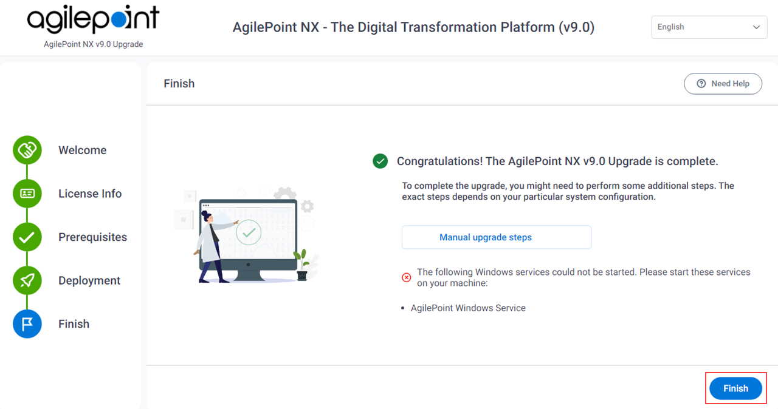Select the License Info step label
This screenshot has width=778, height=409.
[90, 194]
